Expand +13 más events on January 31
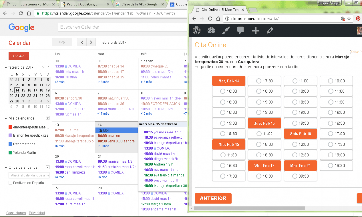 tap(103, 82)
